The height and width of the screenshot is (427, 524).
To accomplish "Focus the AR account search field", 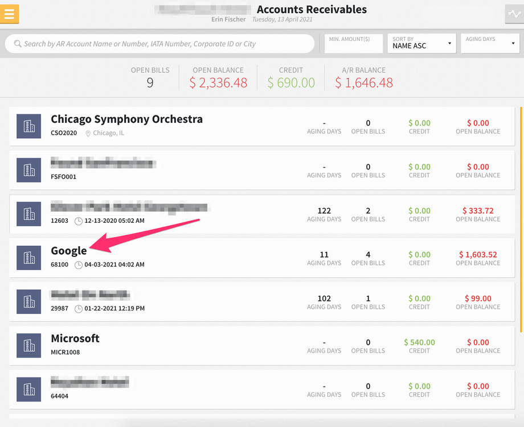I will pyautogui.click(x=159, y=44).
